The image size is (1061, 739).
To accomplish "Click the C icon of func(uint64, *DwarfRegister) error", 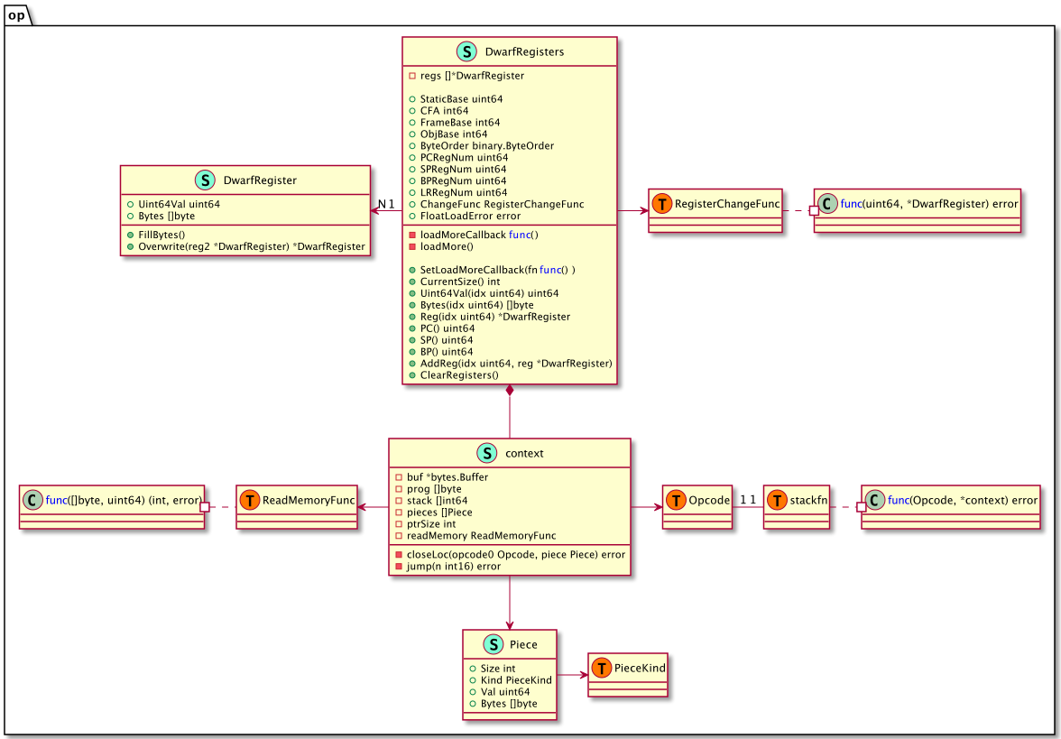I will pos(826,204).
